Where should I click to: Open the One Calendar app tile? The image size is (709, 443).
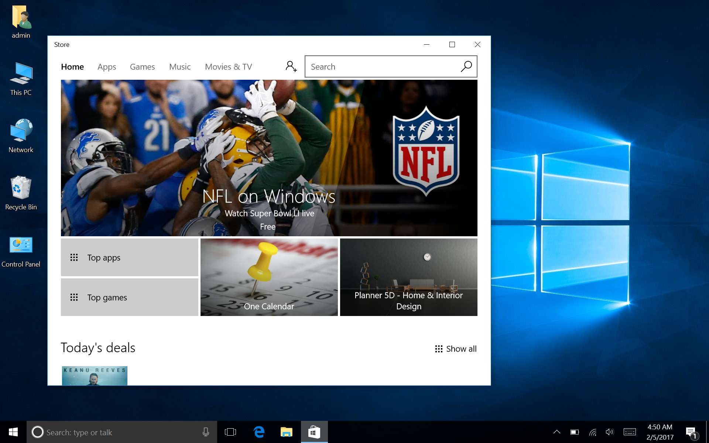269,277
